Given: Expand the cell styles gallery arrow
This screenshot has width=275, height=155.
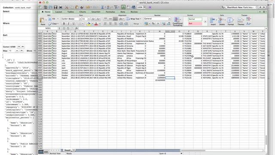Looking at the screenshot, I should coord(205,22).
